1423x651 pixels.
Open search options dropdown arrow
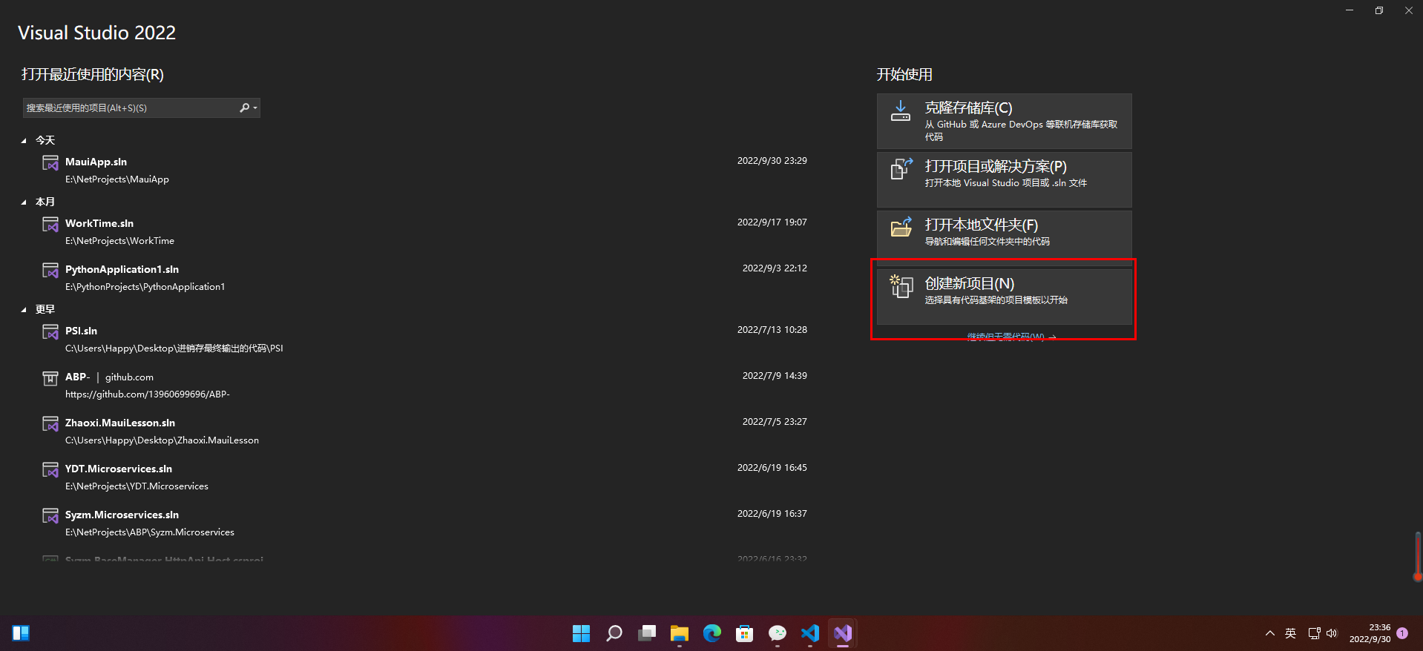click(x=255, y=108)
